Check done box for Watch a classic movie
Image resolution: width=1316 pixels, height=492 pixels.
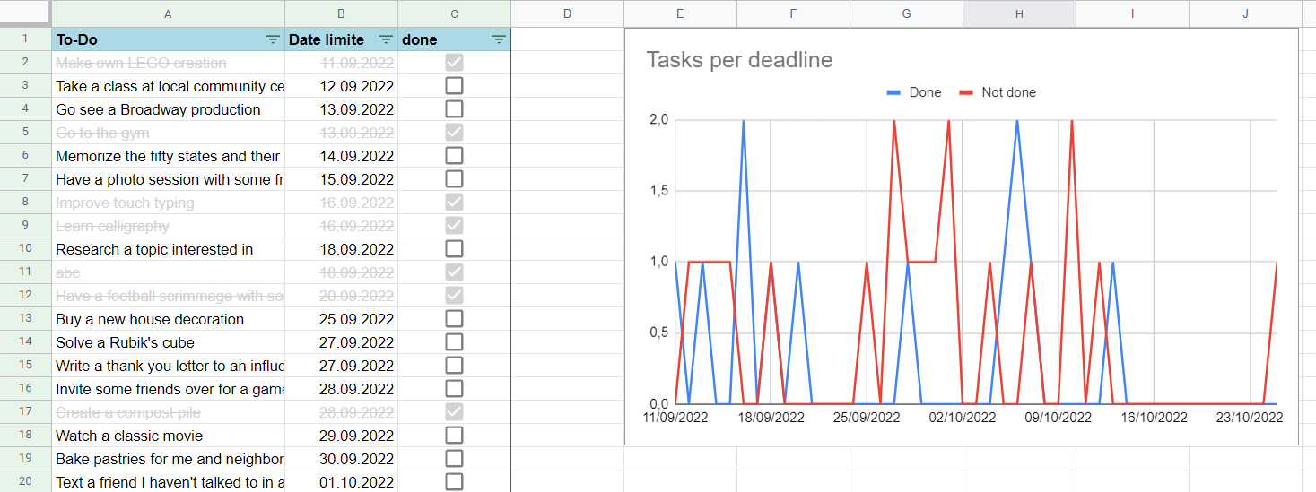click(455, 436)
